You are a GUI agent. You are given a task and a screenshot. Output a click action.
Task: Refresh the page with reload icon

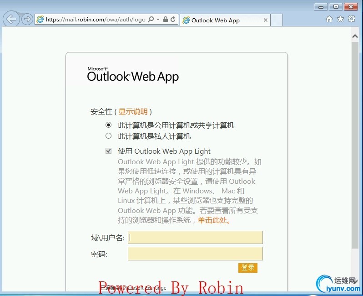(x=173, y=19)
